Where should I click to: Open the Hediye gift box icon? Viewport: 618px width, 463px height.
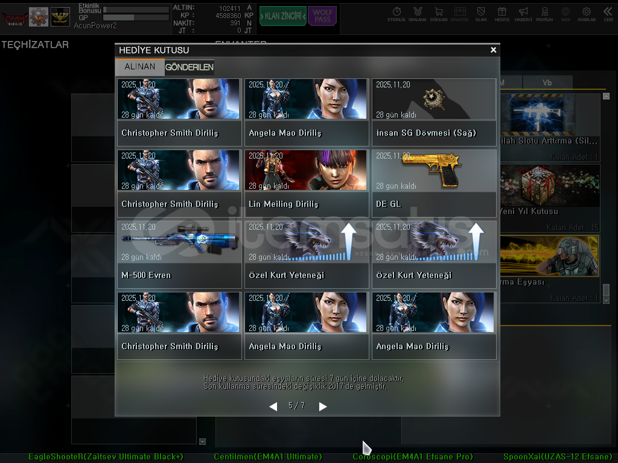pos(502,13)
